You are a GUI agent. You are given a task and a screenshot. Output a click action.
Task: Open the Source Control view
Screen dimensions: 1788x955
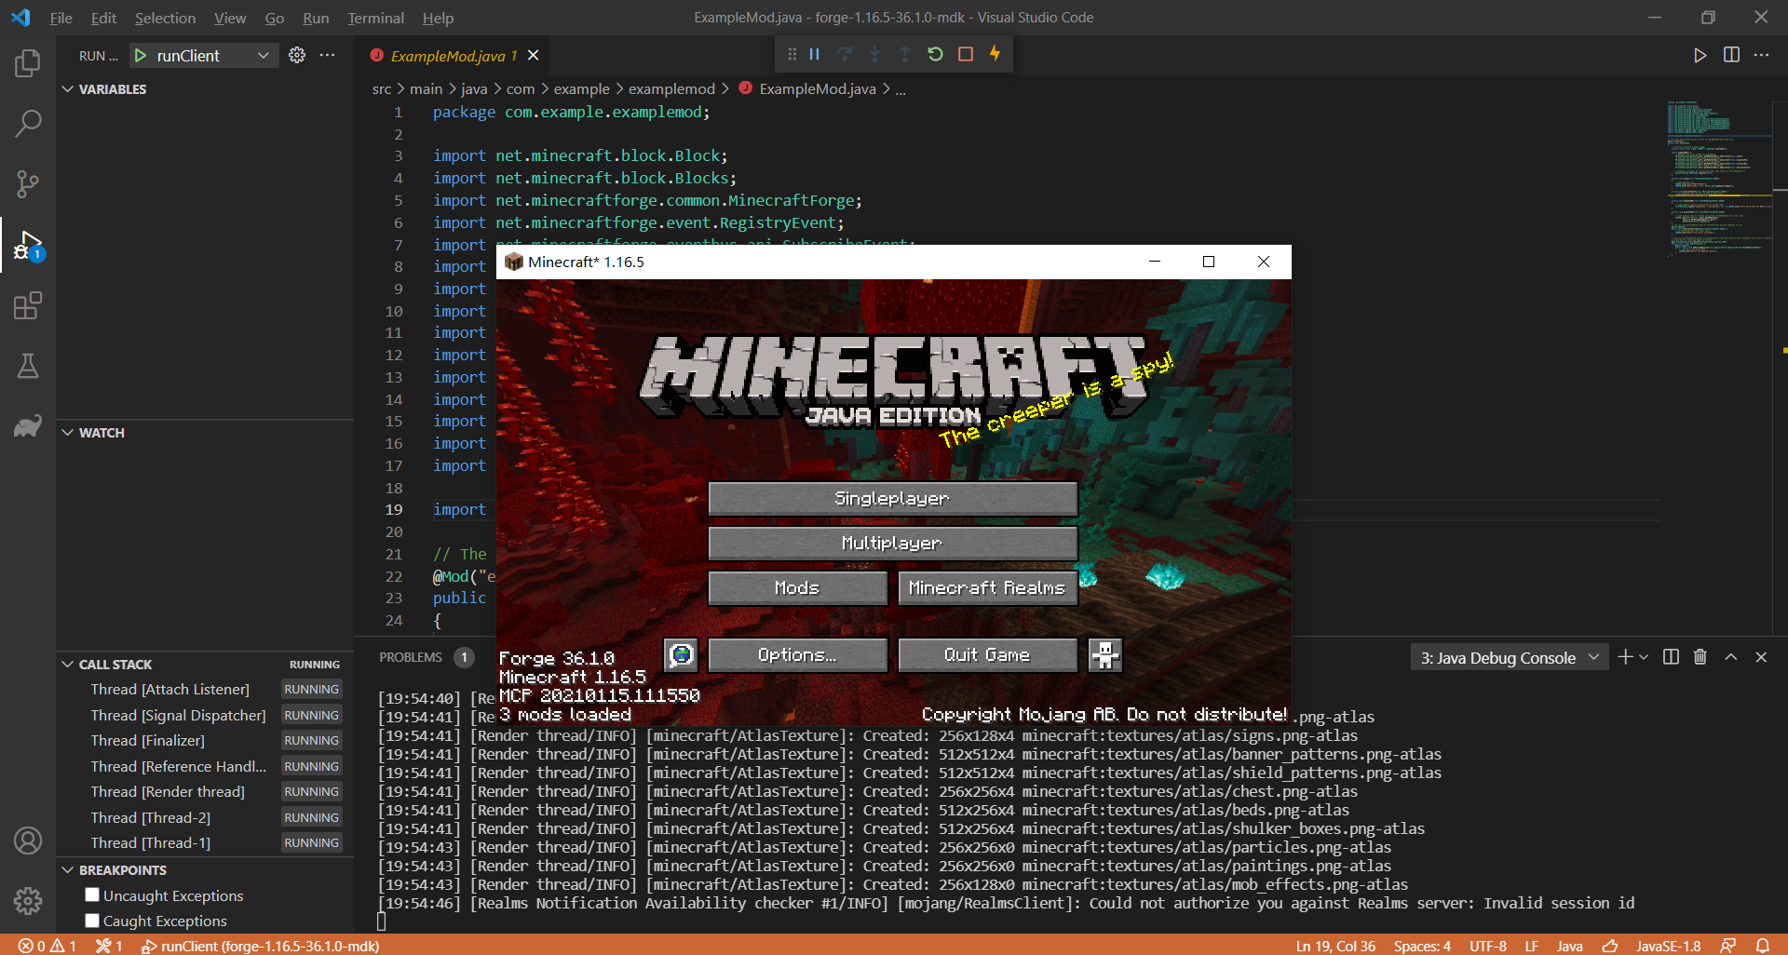pos(27,183)
